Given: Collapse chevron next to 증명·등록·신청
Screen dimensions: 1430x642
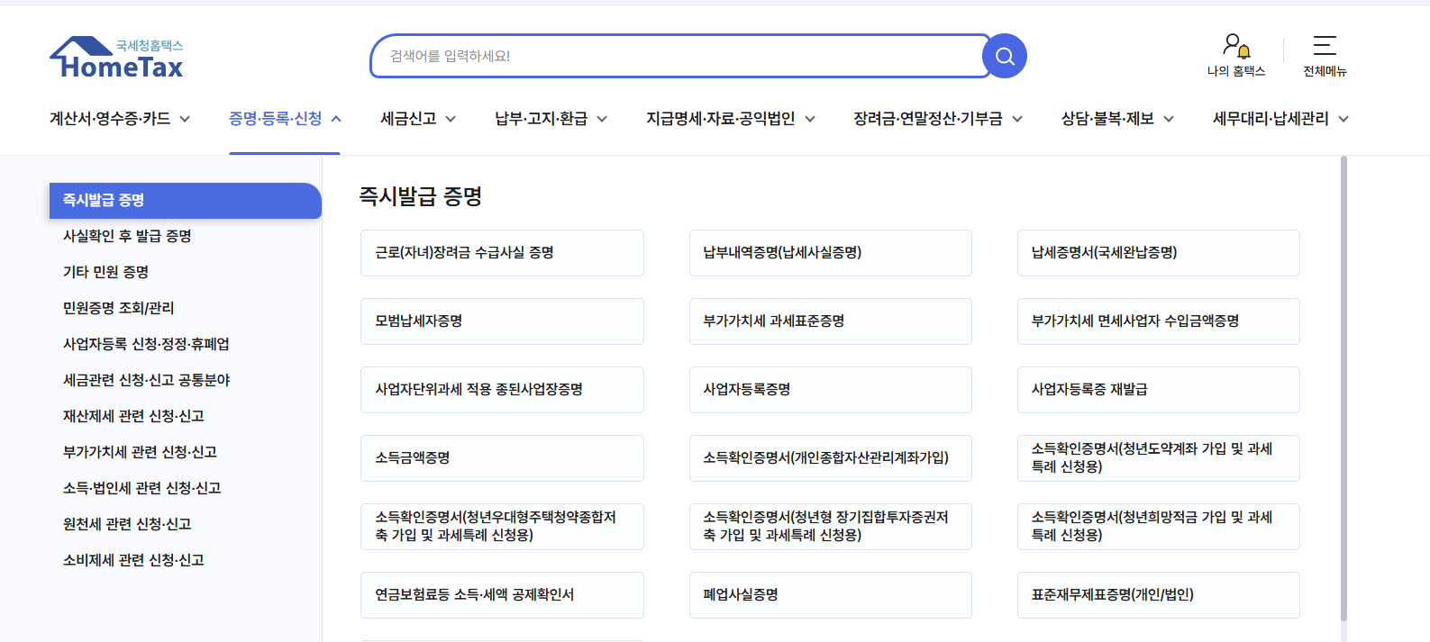Looking at the screenshot, I should click(x=336, y=119).
